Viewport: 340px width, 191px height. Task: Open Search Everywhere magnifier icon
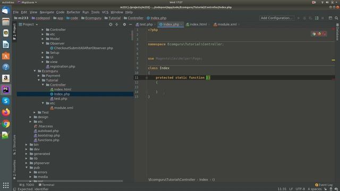point(336,18)
